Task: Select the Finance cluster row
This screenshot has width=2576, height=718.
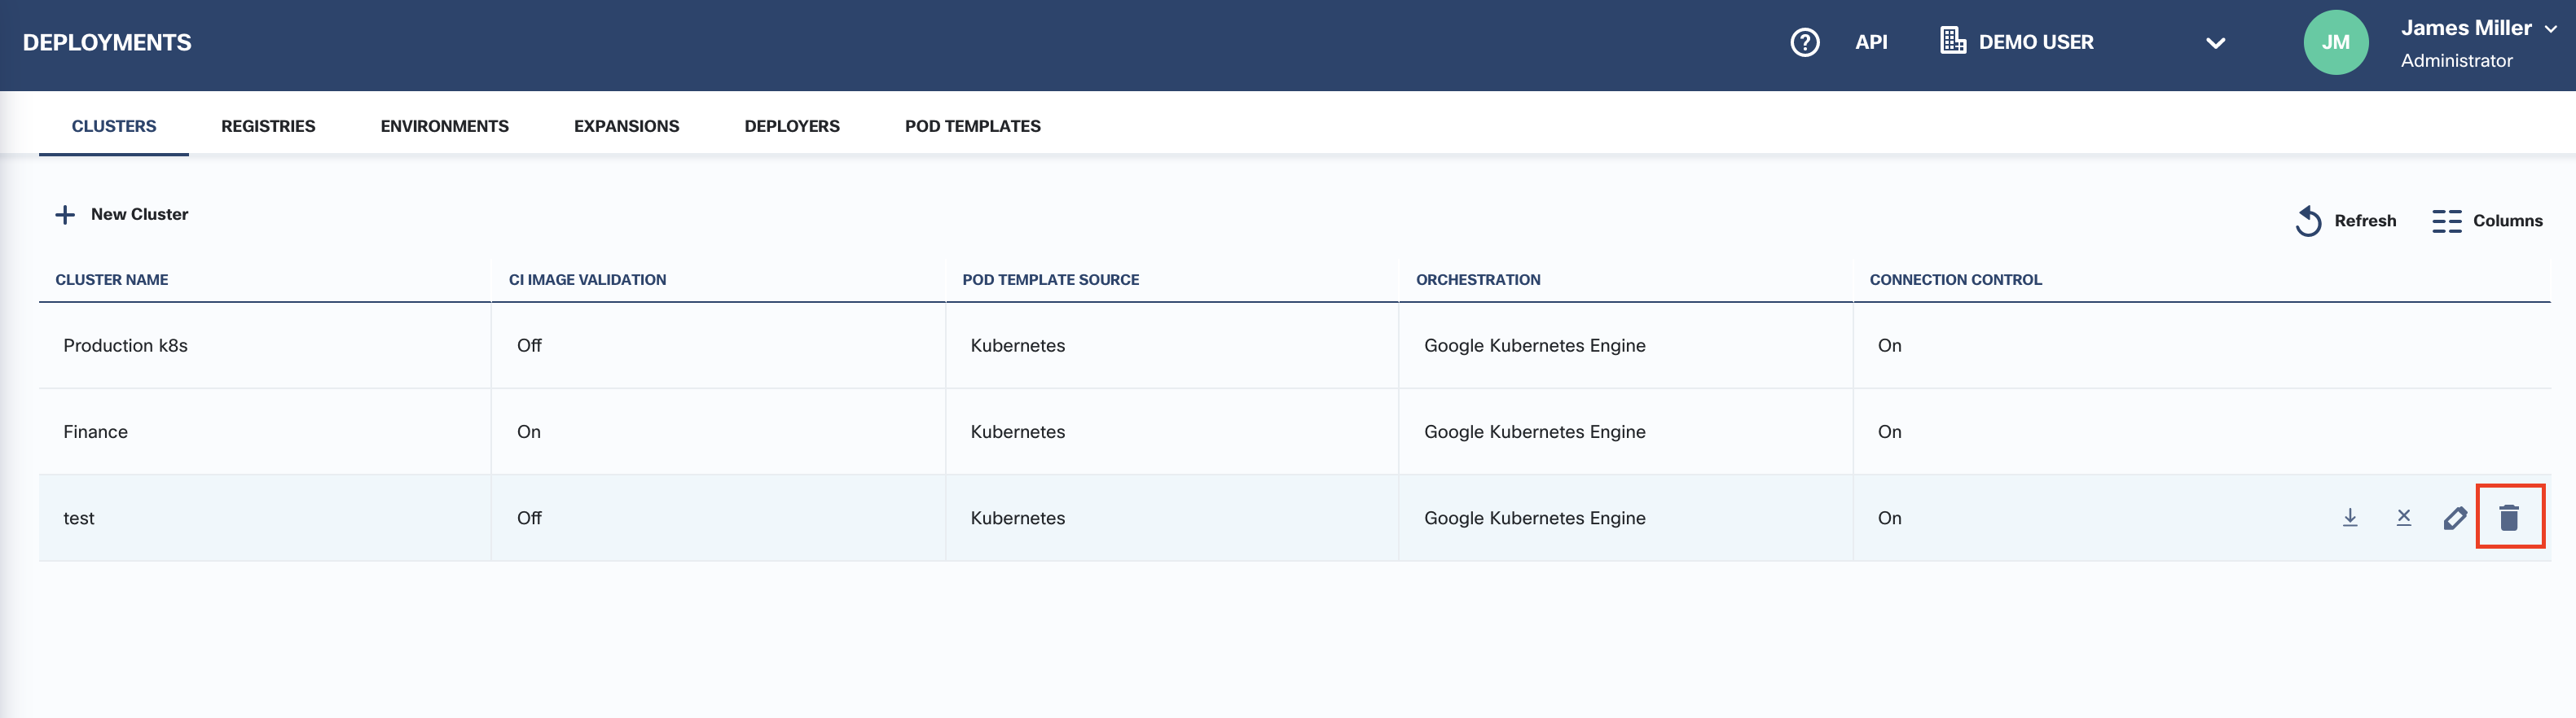Action: [96, 431]
